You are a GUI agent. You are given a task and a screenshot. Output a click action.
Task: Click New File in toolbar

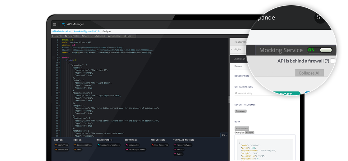[x=57, y=36]
